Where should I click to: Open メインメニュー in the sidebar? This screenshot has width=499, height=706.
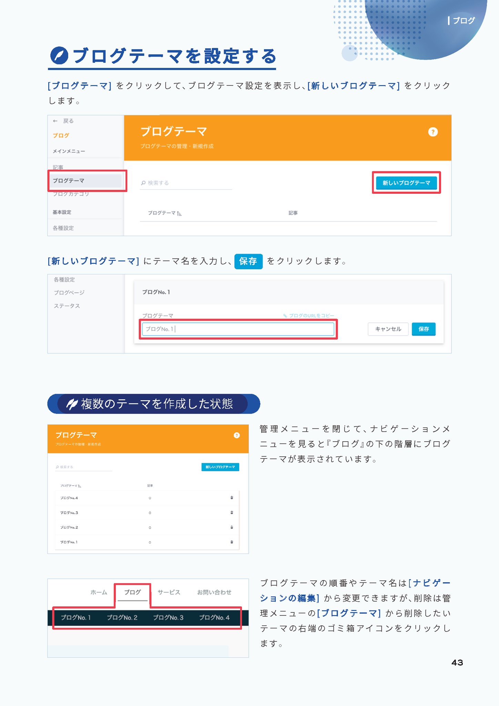click(x=69, y=151)
